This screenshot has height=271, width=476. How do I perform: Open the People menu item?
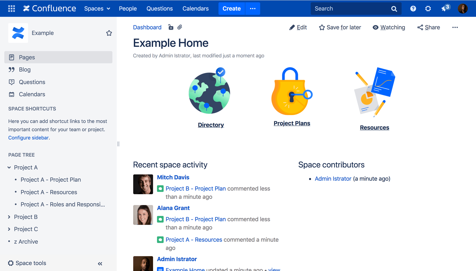click(128, 9)
